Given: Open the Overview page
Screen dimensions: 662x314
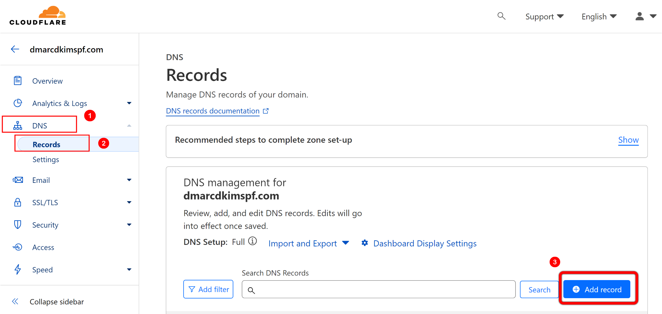Looking at the screenshot, I should point(47,81).
